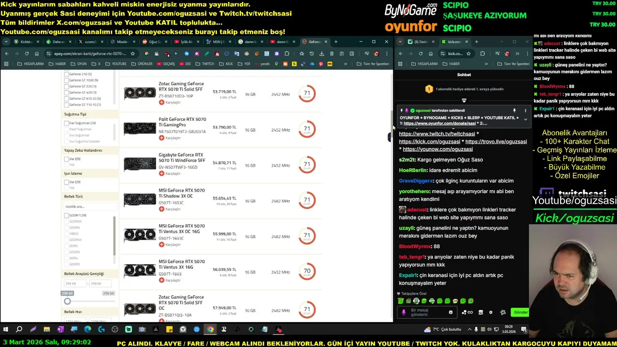Open Windows taskbar search
Screen dimensions: 617x347
(19, 330)
